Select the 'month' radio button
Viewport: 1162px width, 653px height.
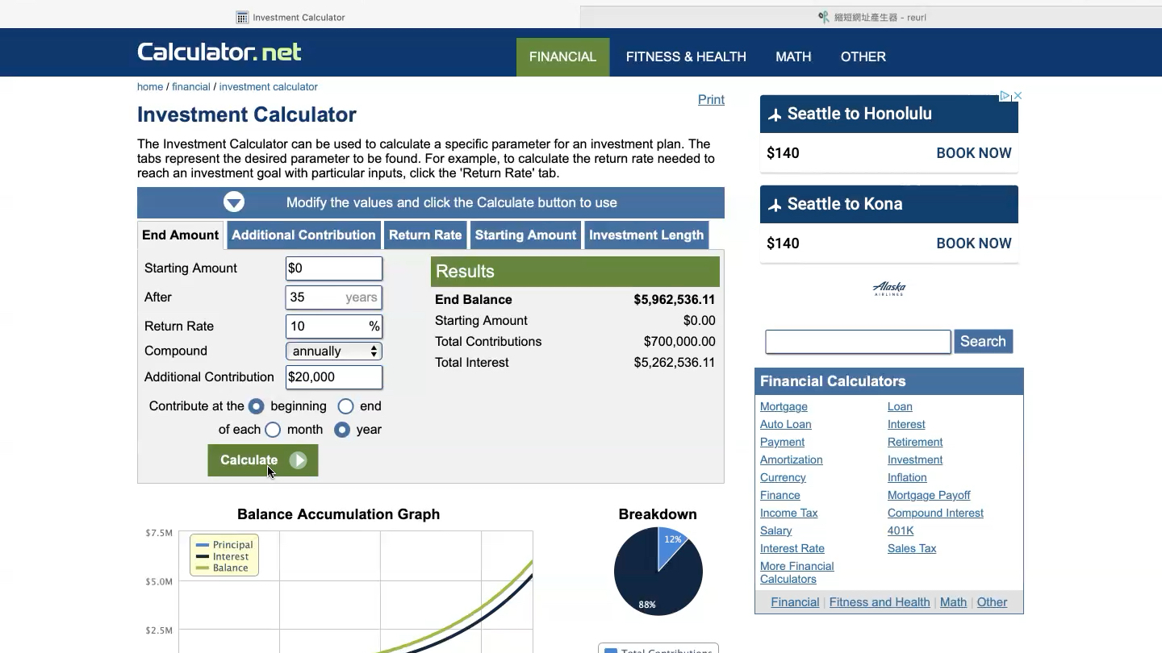pyautogui.click(x=273, y=430)
